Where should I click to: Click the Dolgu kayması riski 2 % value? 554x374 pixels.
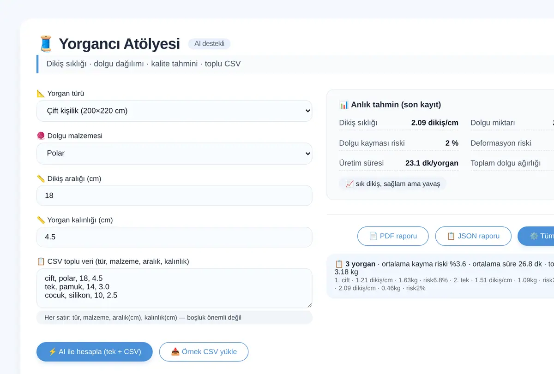(x=452, y=143)
